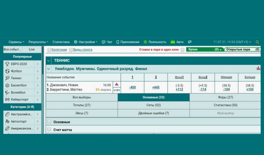264x155 pixels.
Task: Click the Авто car icon
Action: click(173, 42)
